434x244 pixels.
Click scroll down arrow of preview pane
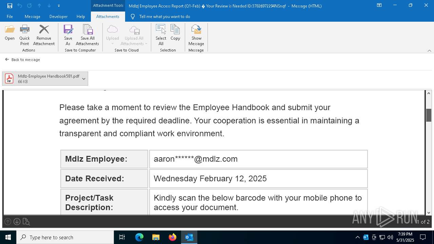429,212
